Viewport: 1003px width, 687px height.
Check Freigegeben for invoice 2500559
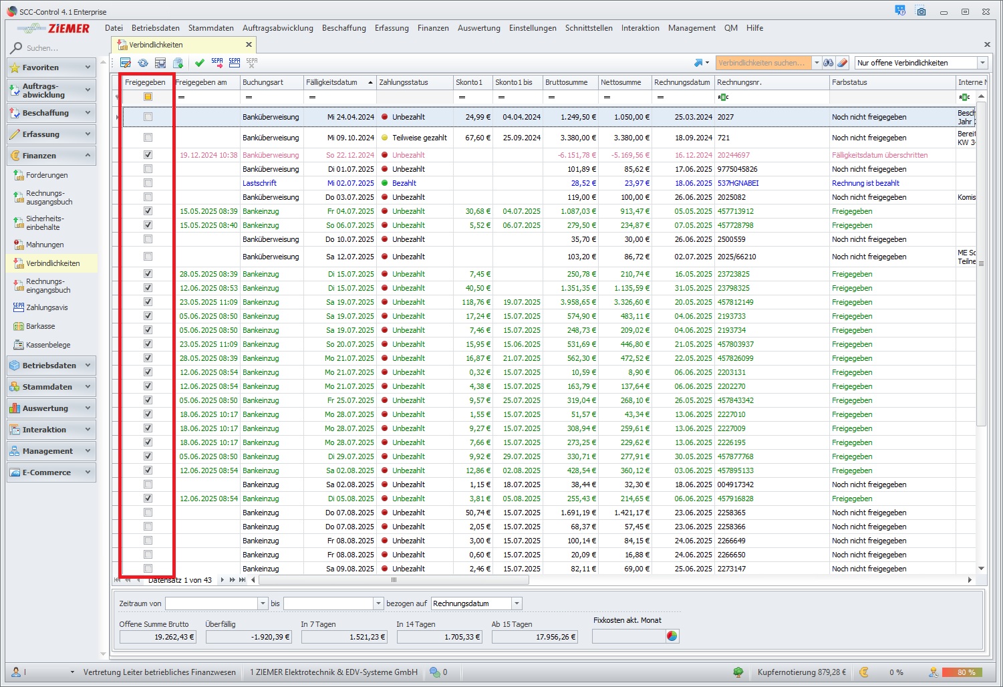[x=148, y=239]
